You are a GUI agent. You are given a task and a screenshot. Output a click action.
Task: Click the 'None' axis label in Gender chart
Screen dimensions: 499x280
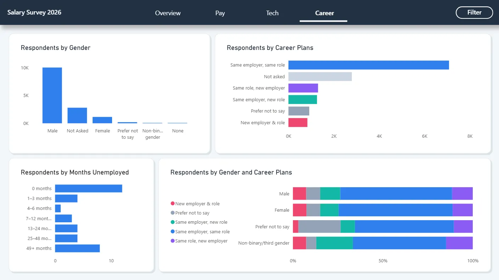[x=178, y=131]
